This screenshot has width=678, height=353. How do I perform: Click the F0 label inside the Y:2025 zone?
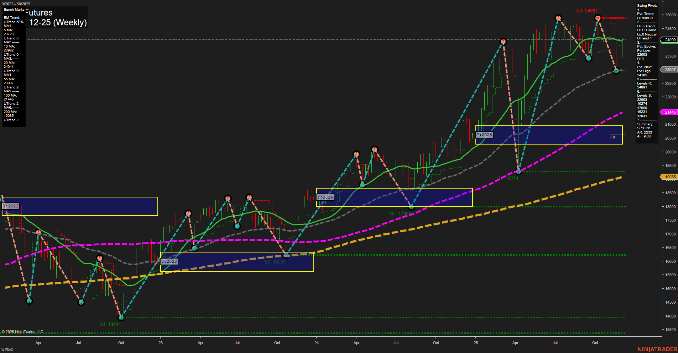click(x=612, y=137)
